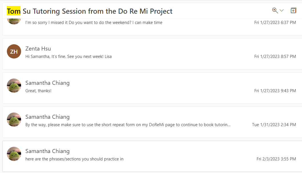
Task: Click avatar beside the "Great, thanks!" message
Action: coord(14,86)
